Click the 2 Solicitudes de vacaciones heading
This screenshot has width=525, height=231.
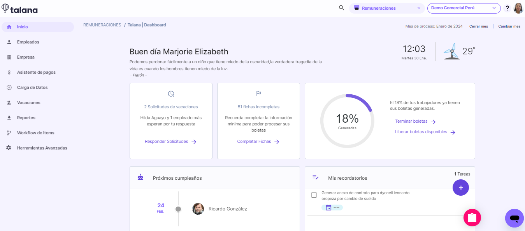[171, 107]
